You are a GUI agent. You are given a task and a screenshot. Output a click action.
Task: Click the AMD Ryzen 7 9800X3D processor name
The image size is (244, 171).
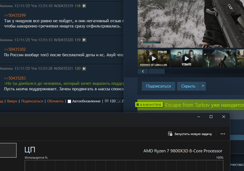click(183, 151)
